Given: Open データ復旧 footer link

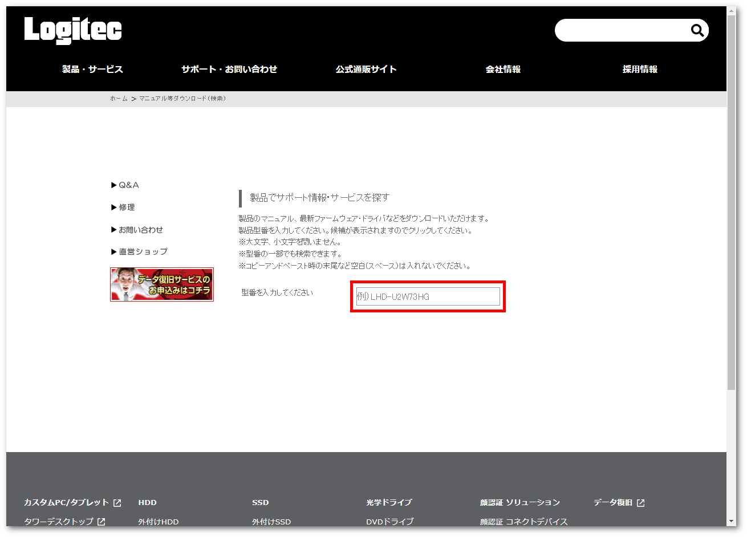Looking at the screenshot, I should [613, 502].
